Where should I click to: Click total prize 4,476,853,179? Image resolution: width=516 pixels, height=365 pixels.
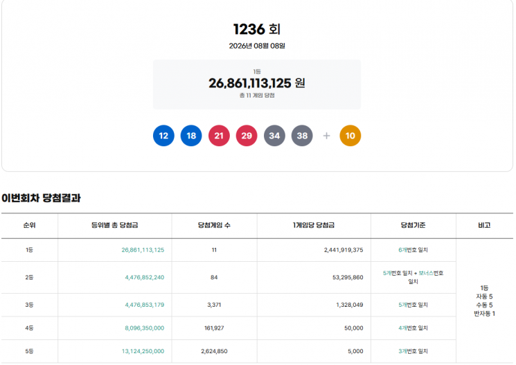[x=145, y=305]
